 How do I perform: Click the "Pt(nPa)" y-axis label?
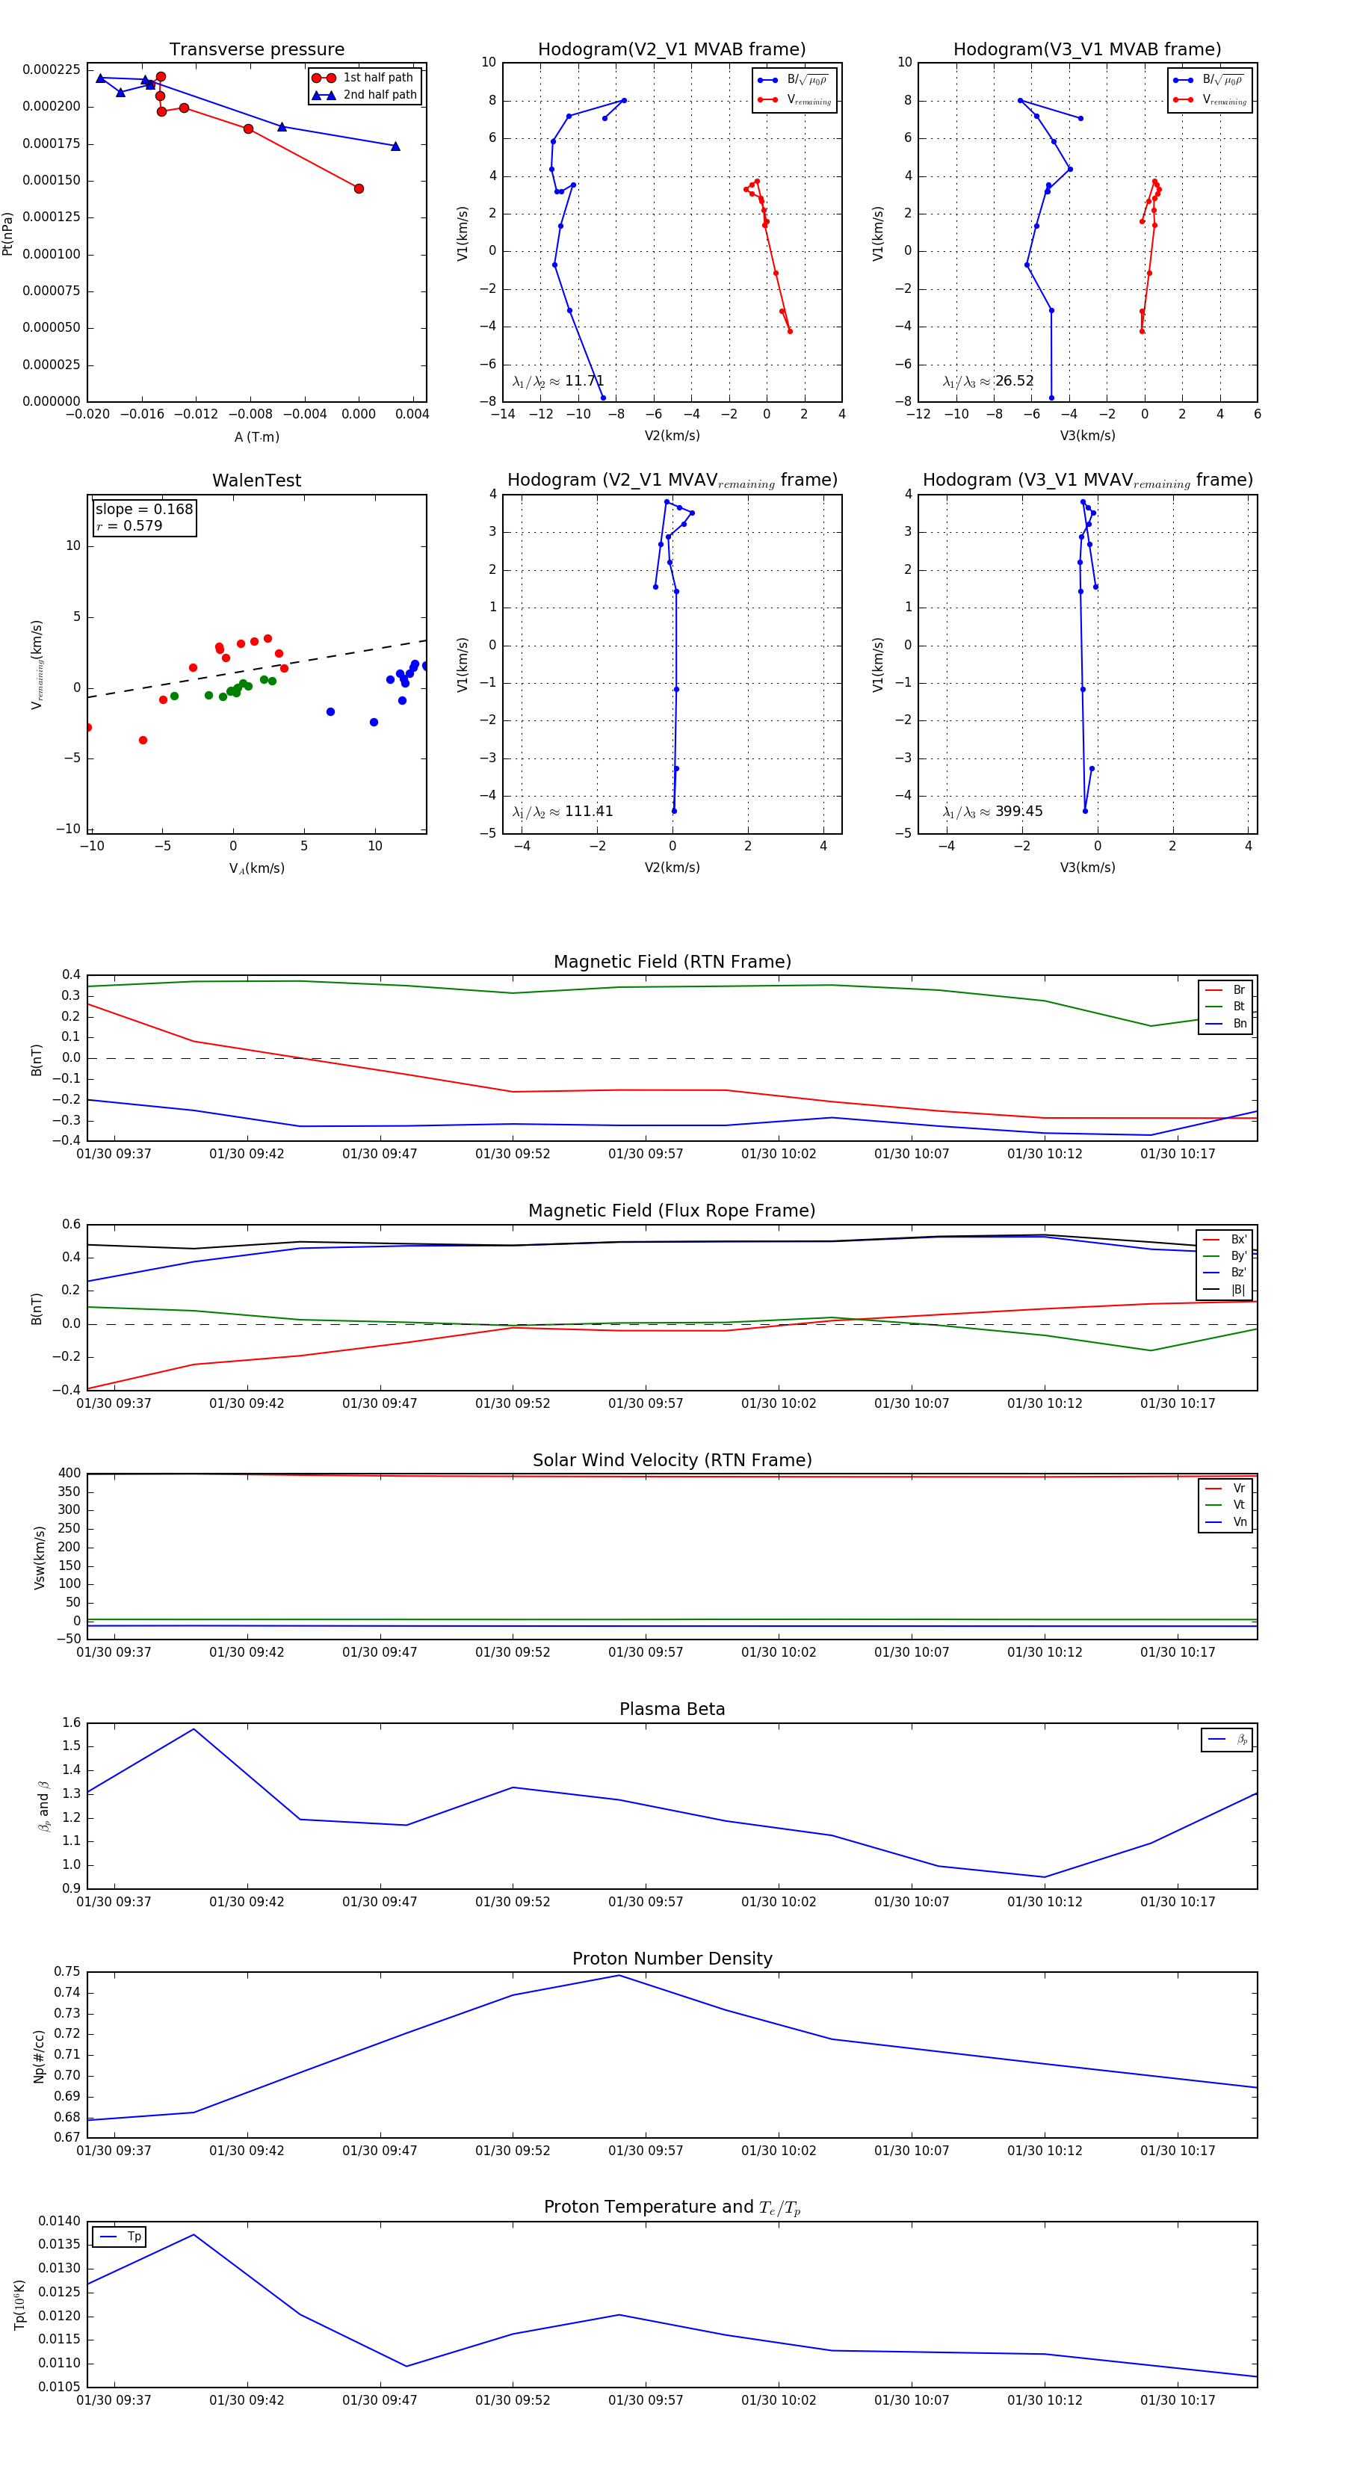coord(7,232)
